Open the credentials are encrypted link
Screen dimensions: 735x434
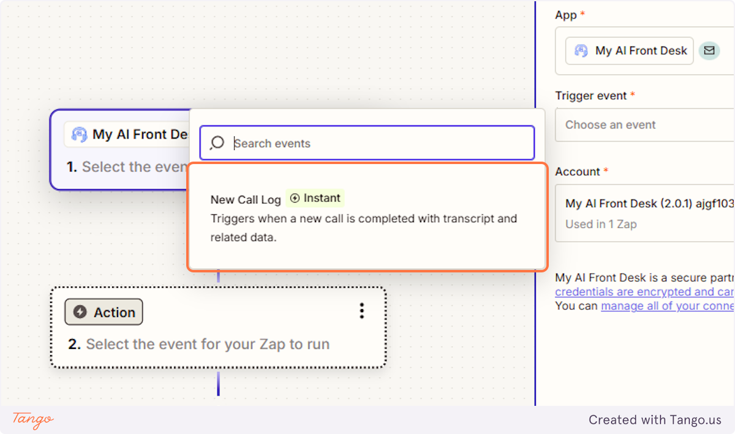644,292
